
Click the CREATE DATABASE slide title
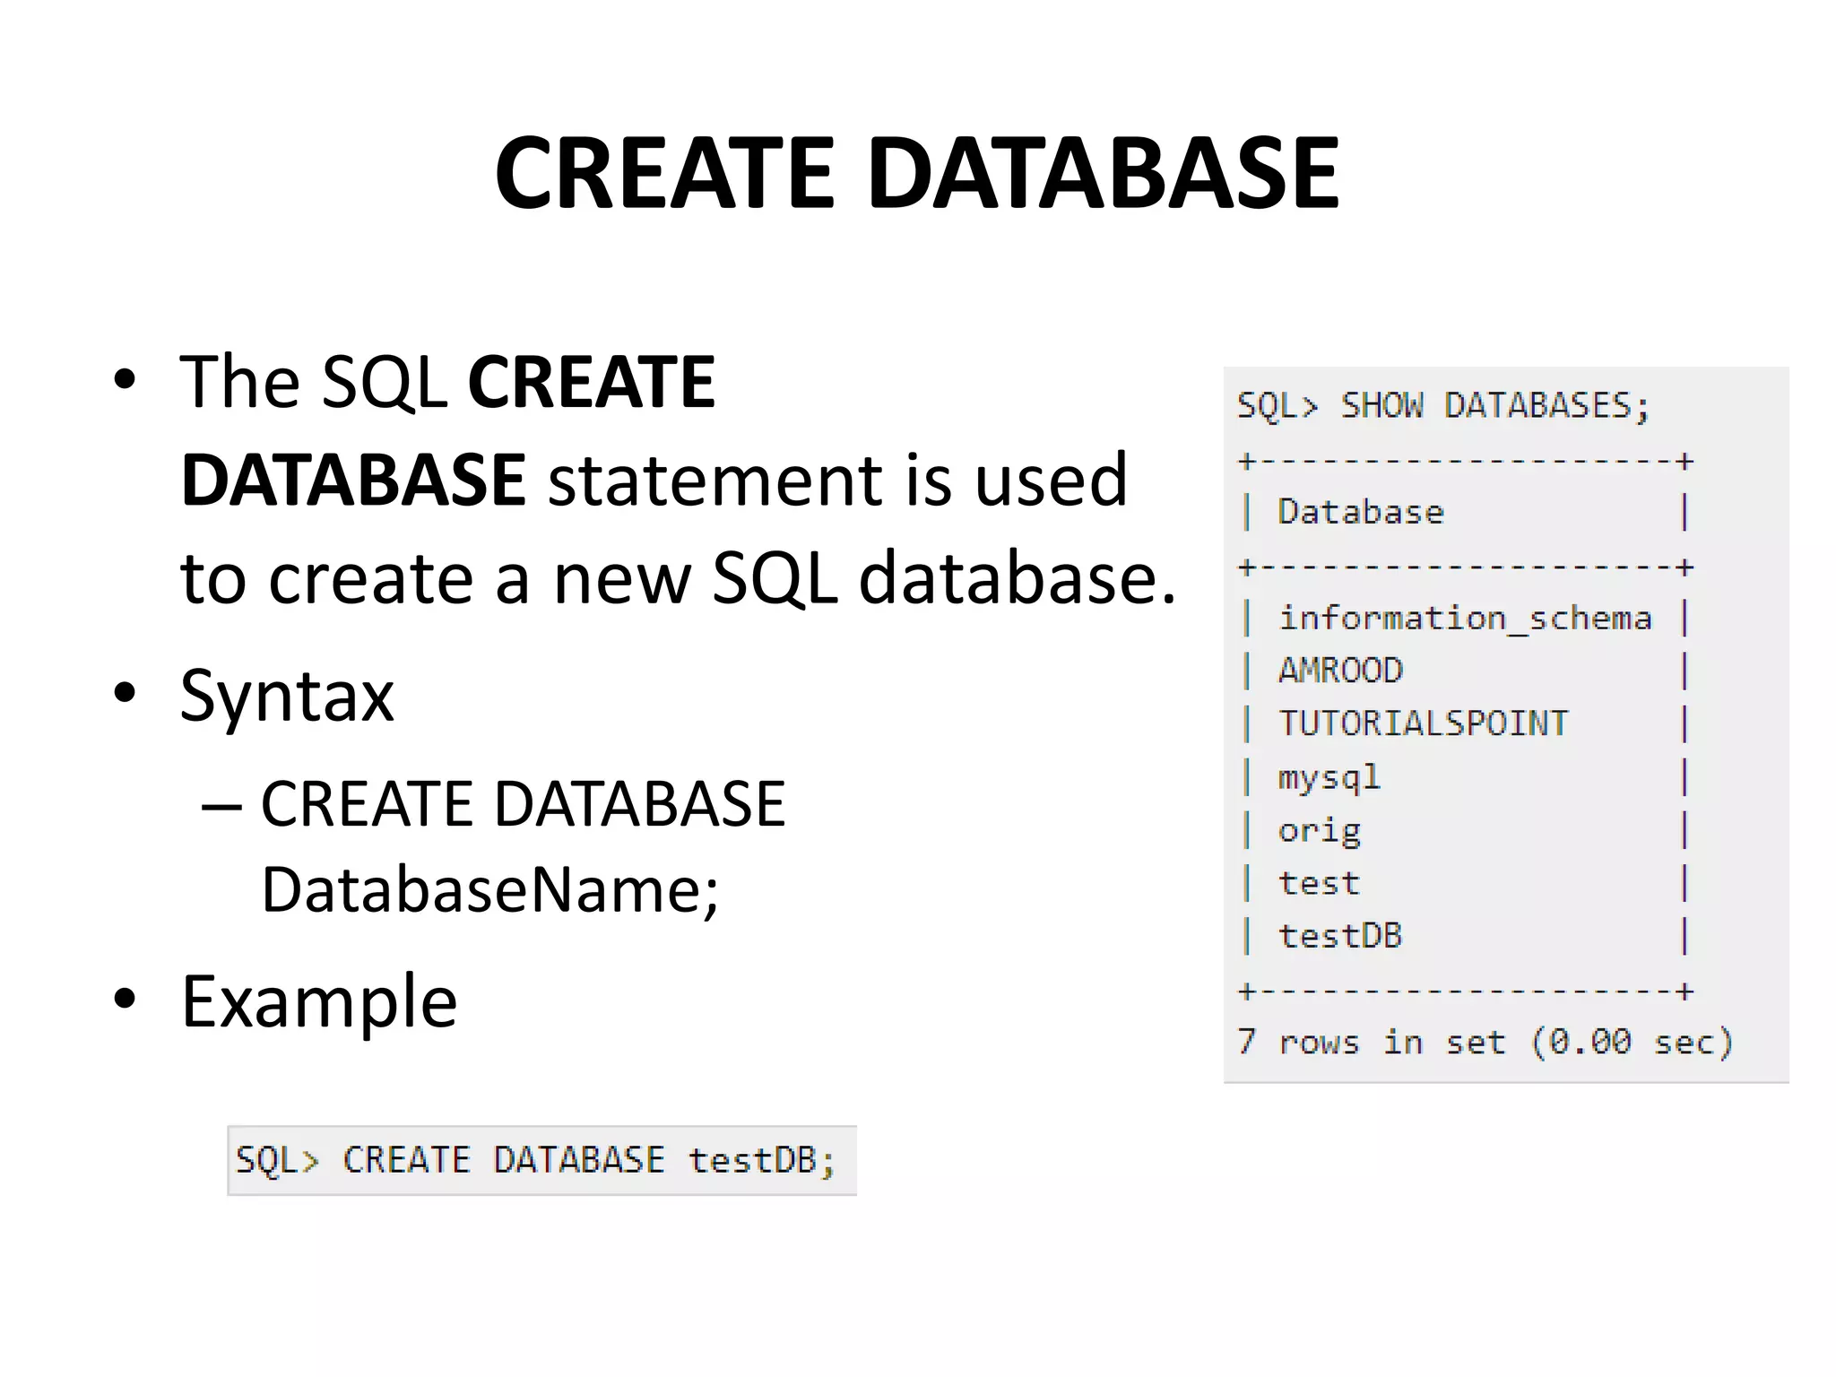pos(916,172)
